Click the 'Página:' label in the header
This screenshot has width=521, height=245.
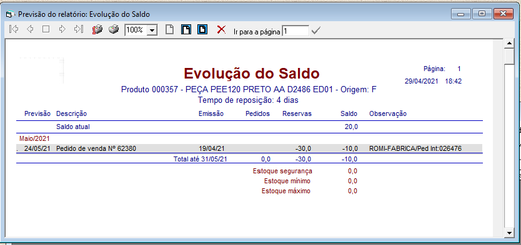[x=434, y=69]
